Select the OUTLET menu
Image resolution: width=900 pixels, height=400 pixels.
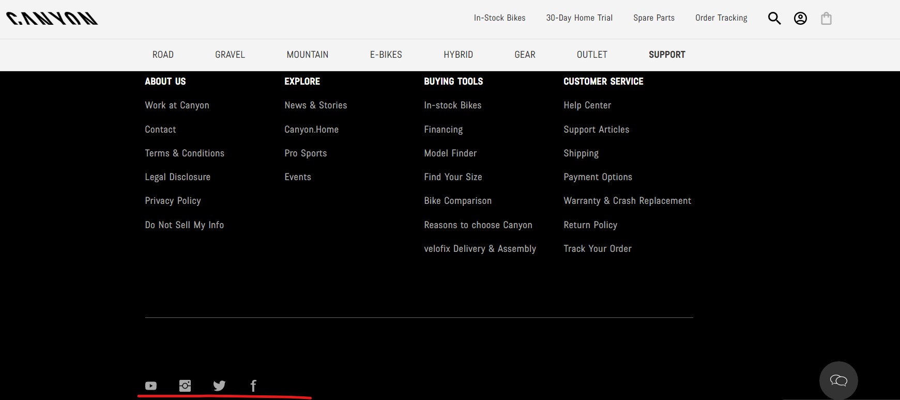[592, 55]
